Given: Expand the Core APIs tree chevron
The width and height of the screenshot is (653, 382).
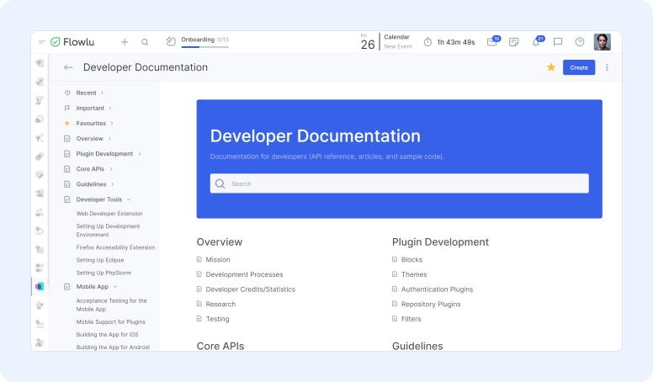Looking at the screenshot, I should (111, 169).
